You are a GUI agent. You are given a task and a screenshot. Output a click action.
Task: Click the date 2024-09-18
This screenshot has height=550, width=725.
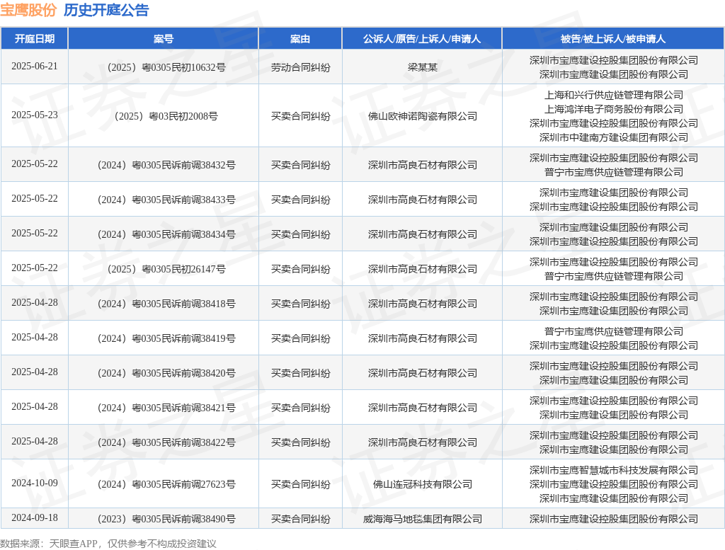click(35, 517)
